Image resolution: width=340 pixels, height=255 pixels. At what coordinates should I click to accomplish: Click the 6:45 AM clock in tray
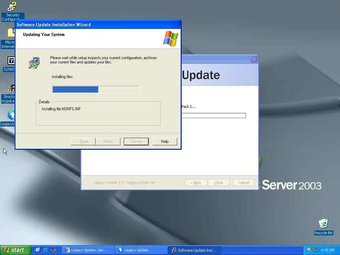click(328, 250)
